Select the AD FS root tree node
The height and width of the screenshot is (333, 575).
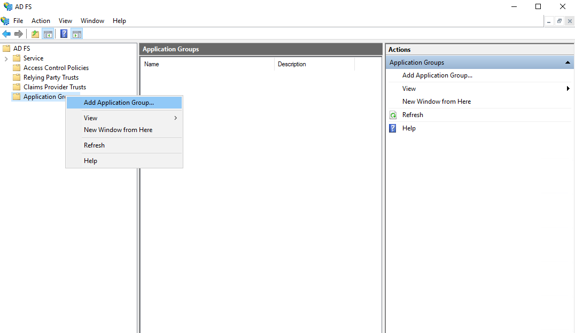[21, 49]
